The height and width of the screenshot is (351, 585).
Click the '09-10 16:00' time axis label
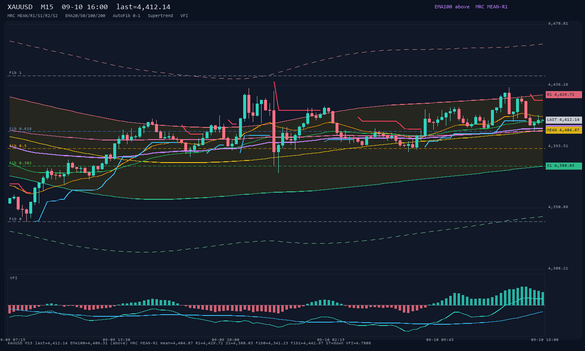(x=545, y=340)
